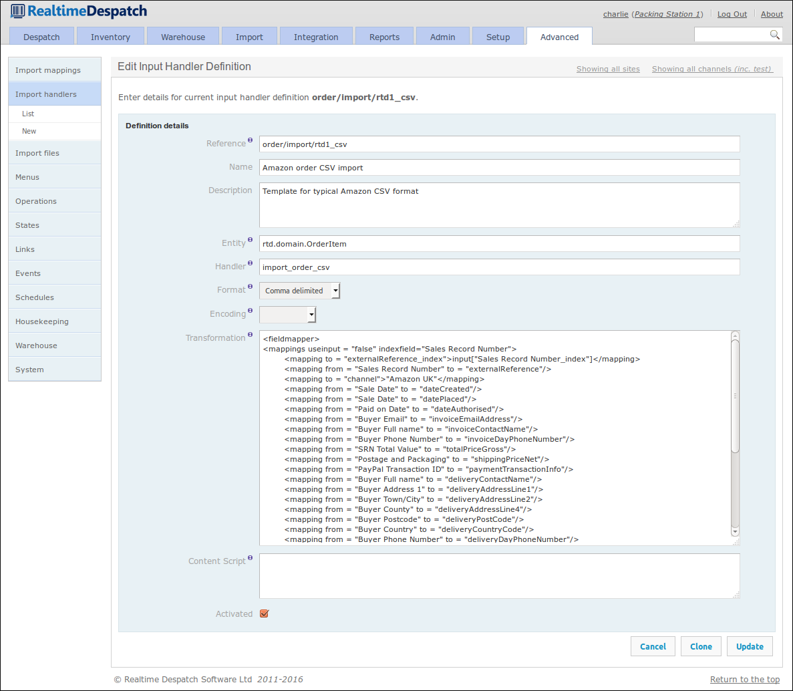Open the Reports tab
Viewport: 793px width, 691px height.
click(384, 37)
